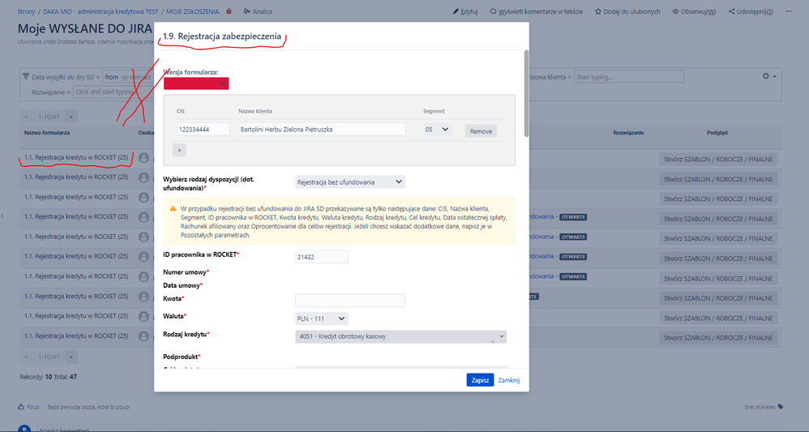Click the first 1.1. Rejestracja kredytu w ROCKET (25) row
The image size is (809, 432).
point(76,157)
